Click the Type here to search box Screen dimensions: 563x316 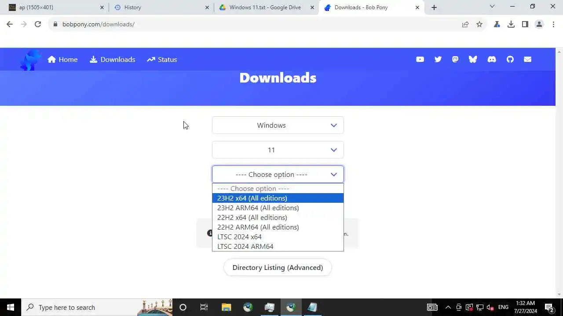[x=97, y=307]
